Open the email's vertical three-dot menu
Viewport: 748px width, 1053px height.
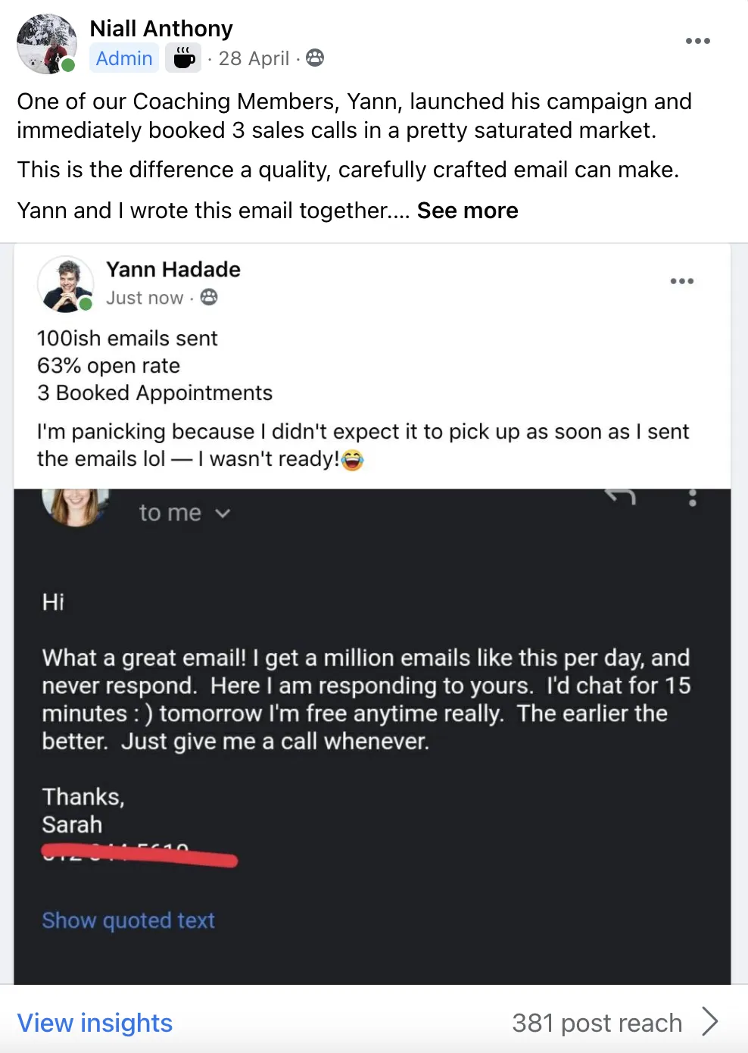[x=692, y=498]
